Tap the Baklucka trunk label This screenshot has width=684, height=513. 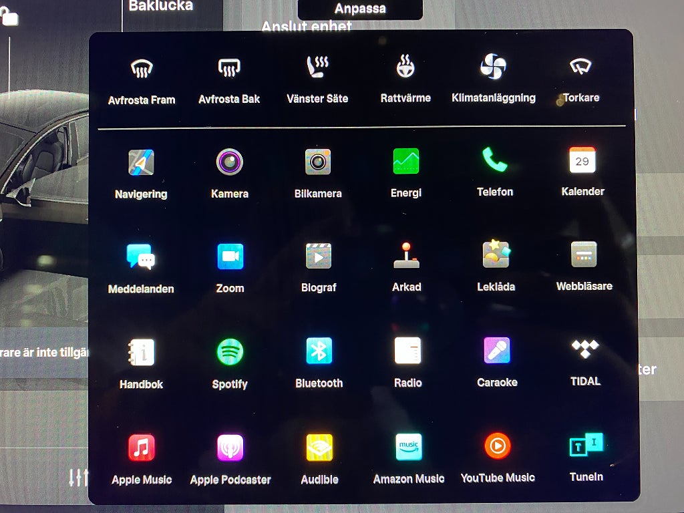tap(160, 6)
